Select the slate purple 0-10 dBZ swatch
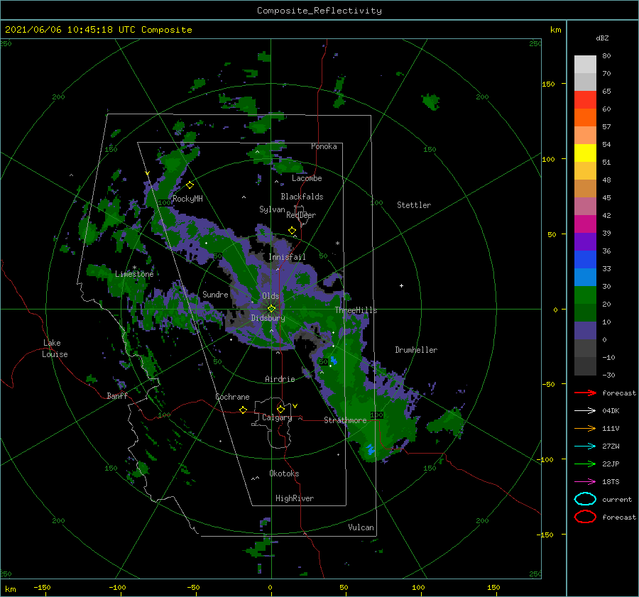Image resolution: width=639 pixels, height=597 pixels. tap(585, 331)
